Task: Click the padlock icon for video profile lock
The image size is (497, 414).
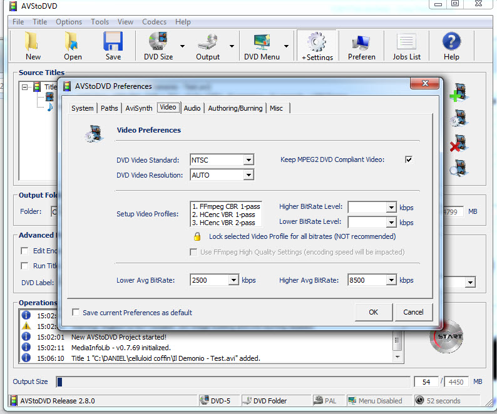Action: (x=197, y=236)
